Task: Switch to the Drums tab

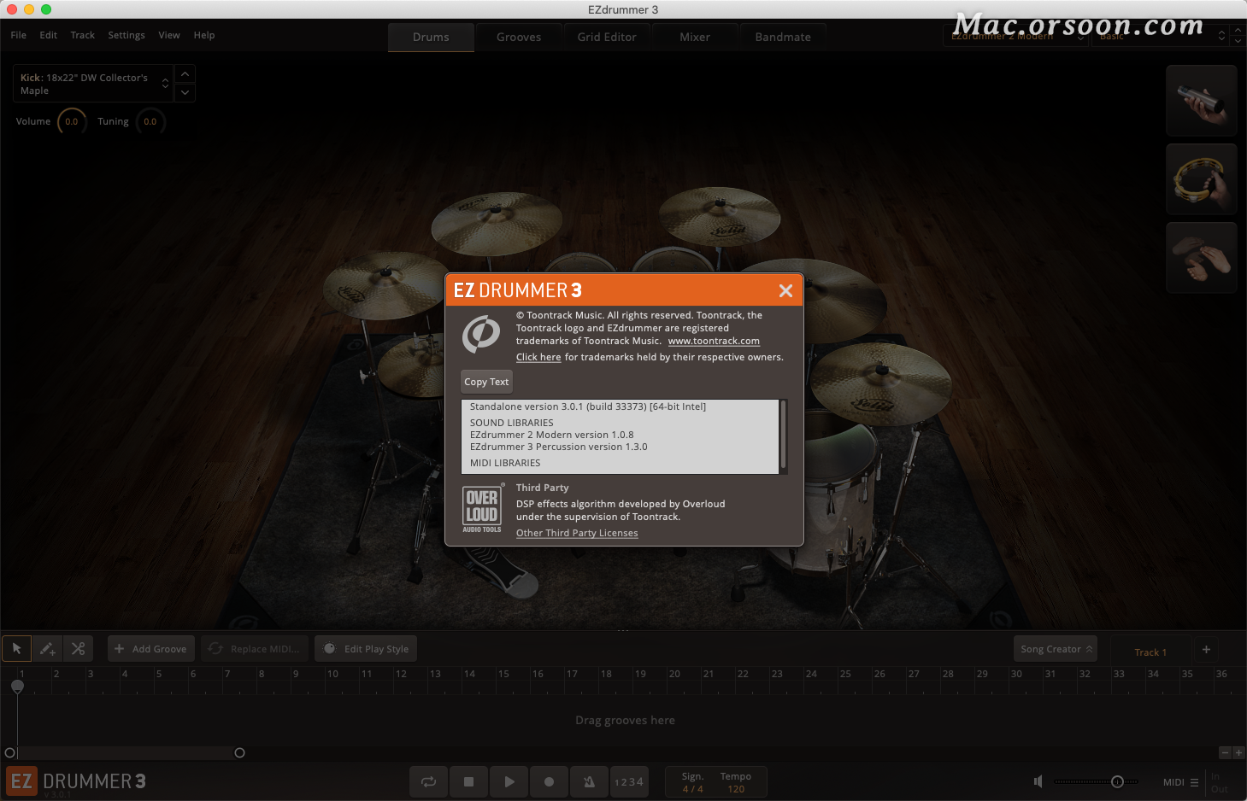Action: 431,38
